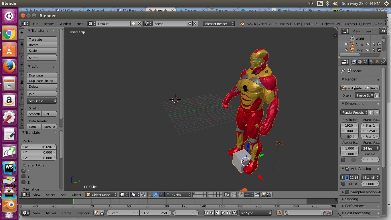Open the Render Presets dropdown
The height and width of the screenshot is (220, 391).
point(354,112)
